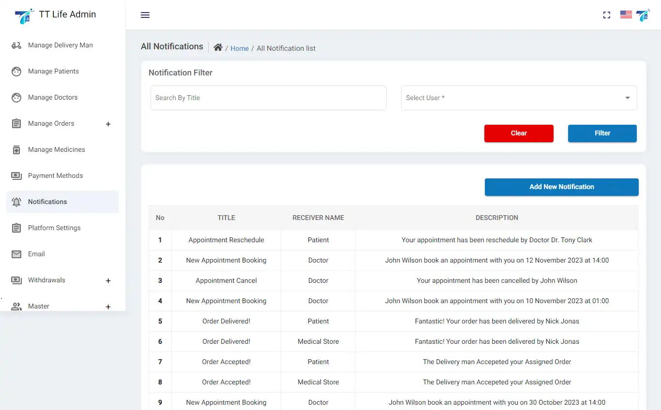Expand the Manage Orders plus sign
This screenshot has height=410, width=661.
(x=108, y=124)
